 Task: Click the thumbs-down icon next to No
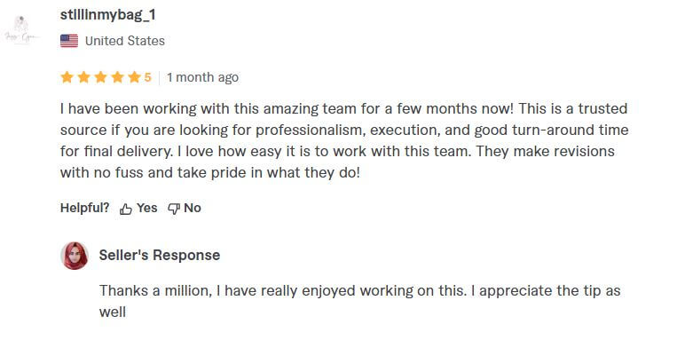(174, 210)
